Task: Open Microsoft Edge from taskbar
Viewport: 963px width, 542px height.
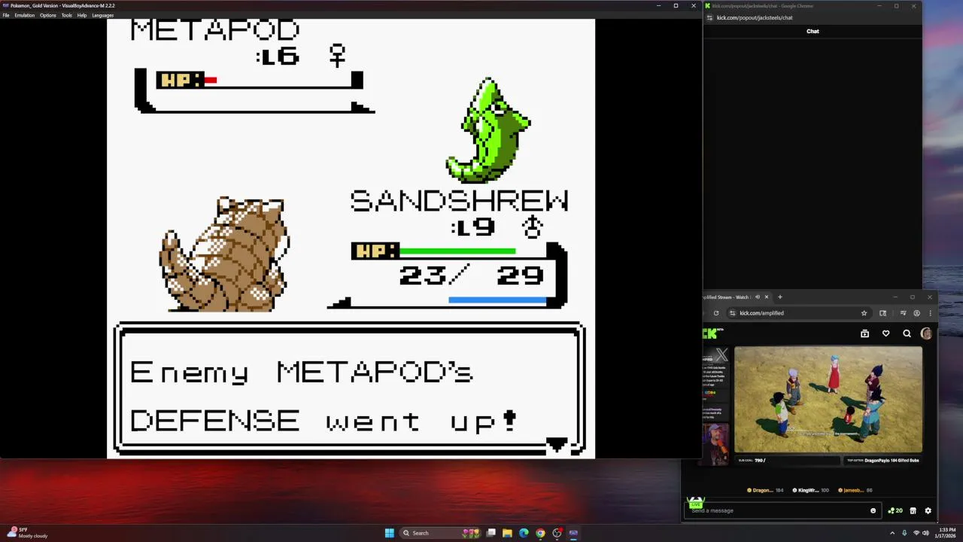Action: [524, 533]
